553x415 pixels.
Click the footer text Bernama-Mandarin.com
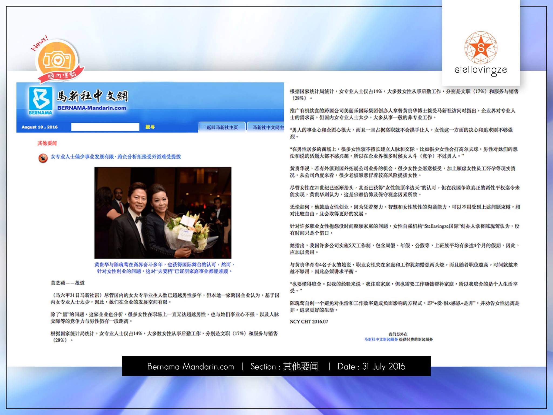tap(191, 366)
